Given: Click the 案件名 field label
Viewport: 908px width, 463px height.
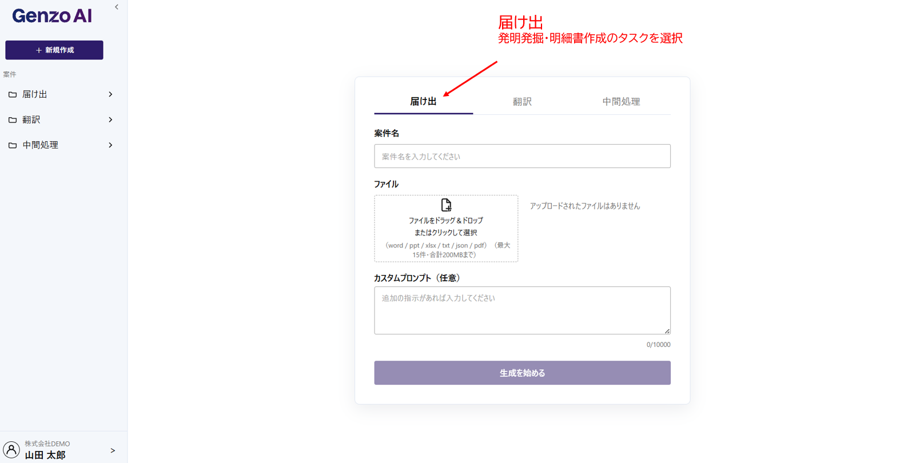Looking at the screenshot, I should (x=387, y=133).
